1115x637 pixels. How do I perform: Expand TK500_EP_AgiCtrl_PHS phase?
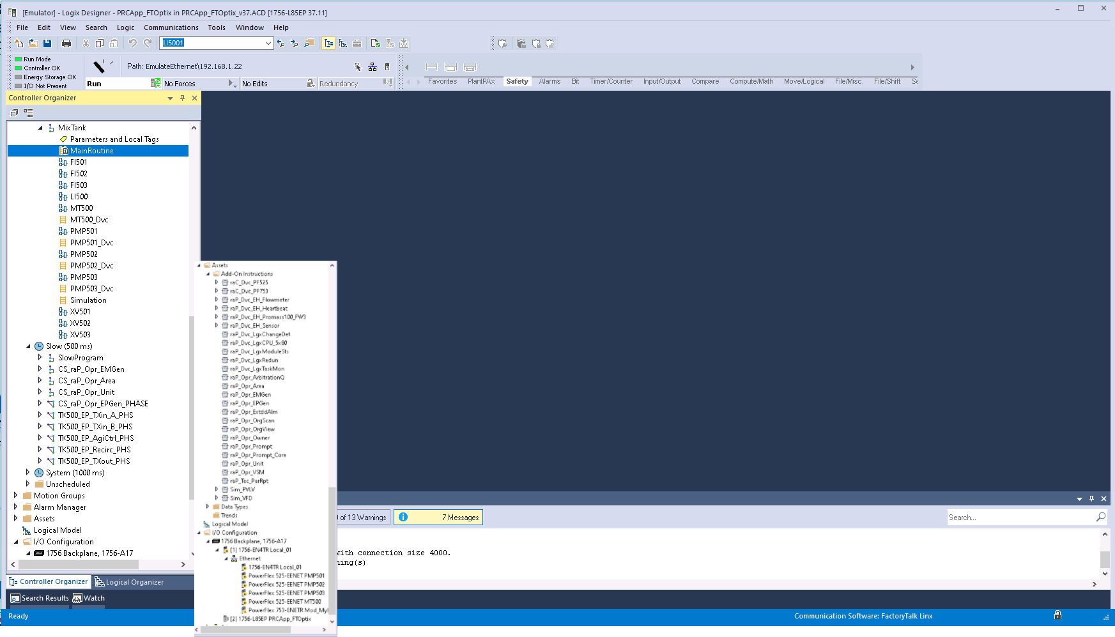(40, 438)
